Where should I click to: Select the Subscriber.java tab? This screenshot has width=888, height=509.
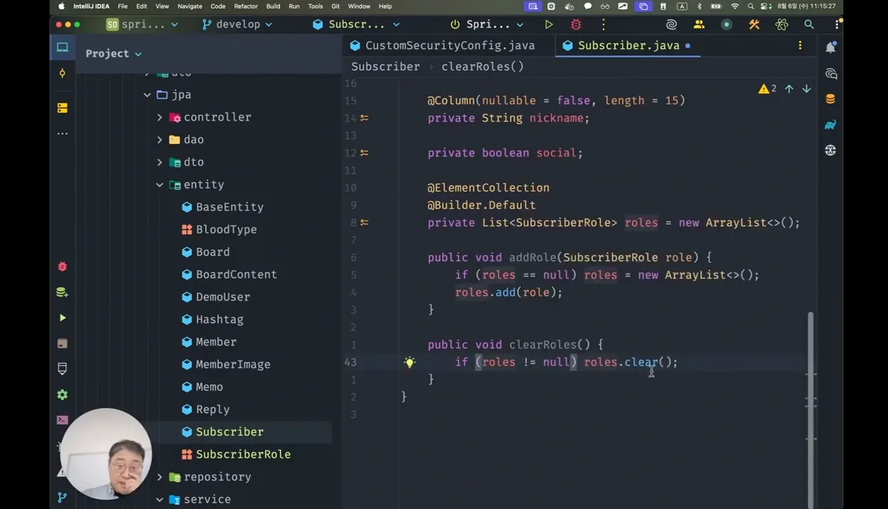pyautogui.click(x=628, y=46)
